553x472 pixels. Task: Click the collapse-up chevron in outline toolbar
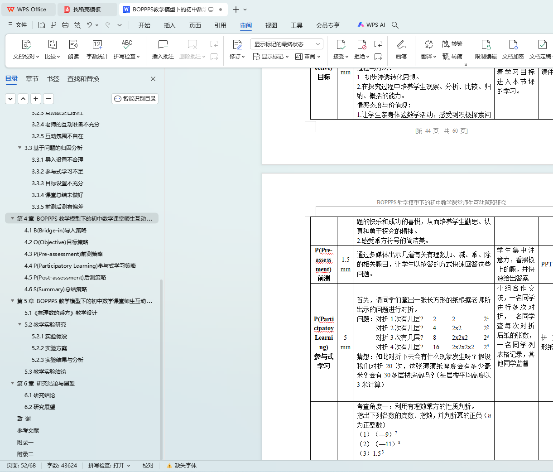tap(23, 98)
